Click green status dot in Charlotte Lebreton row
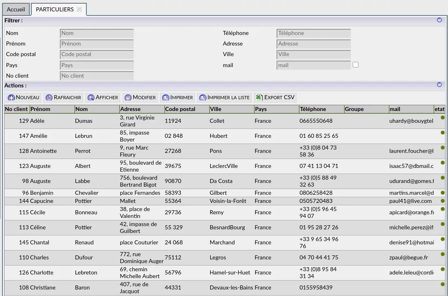Screen dimensions: 448x296 click(443, 269)
